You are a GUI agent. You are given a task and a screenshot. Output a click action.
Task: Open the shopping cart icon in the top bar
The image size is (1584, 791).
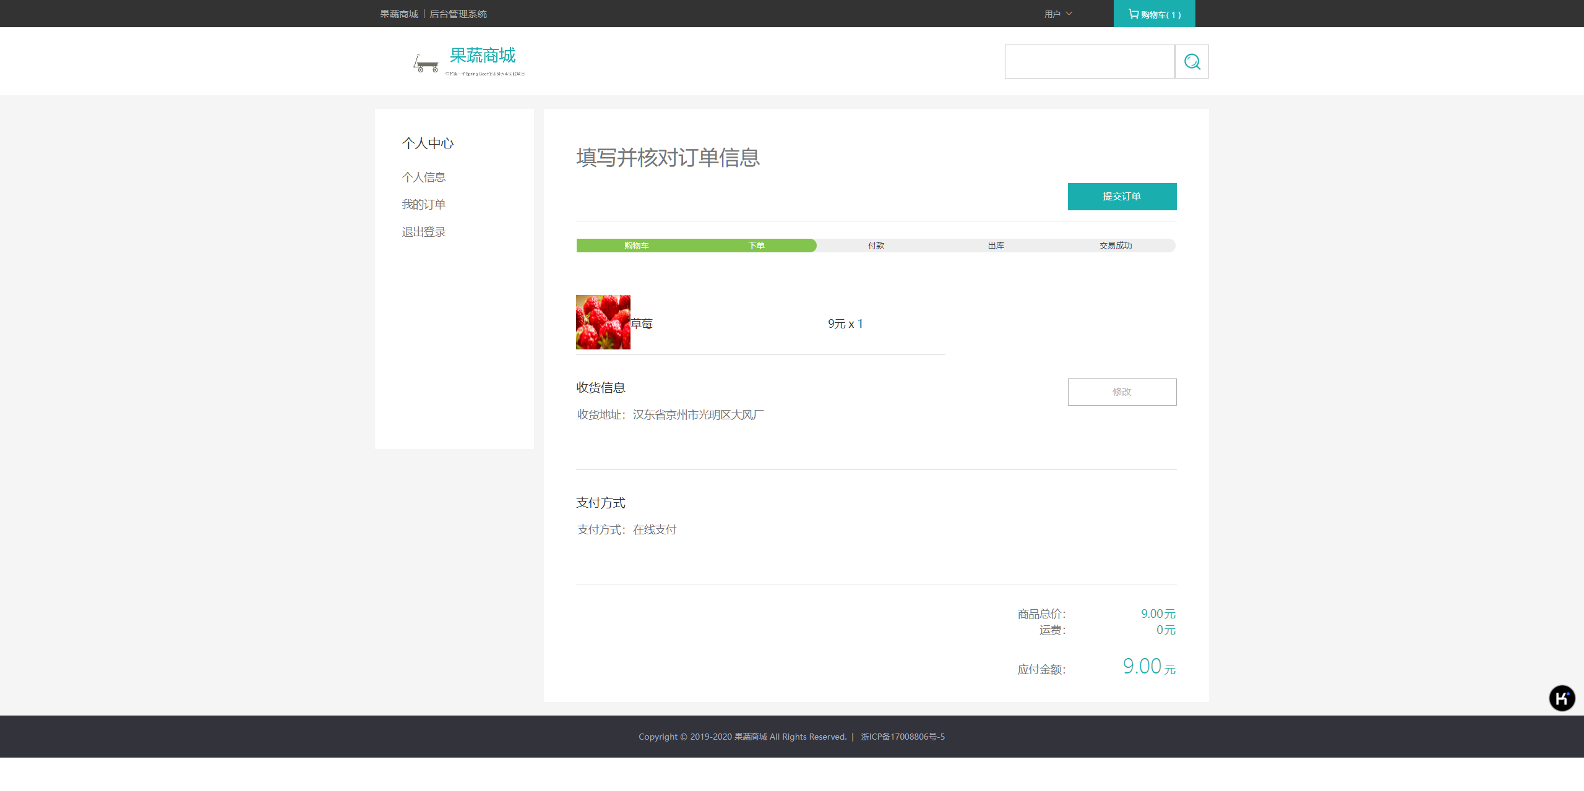tap(1133, 14)
